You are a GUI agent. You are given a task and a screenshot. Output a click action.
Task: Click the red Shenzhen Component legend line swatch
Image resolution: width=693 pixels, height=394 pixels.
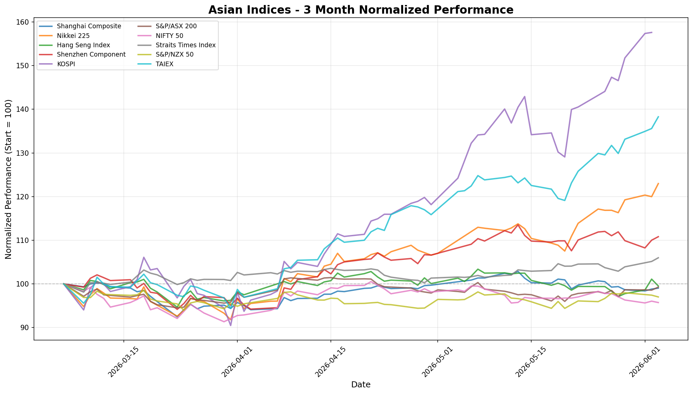[46, 55]
